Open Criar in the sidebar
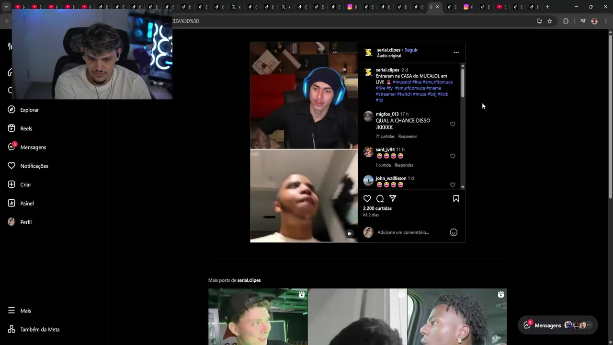Screen dimensions: 613x345 [x=25, y=184]
